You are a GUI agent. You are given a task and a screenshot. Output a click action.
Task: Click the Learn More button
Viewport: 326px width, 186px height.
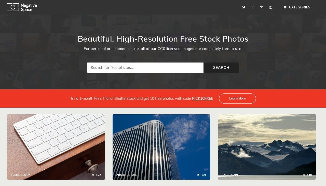tap(237, 98)
